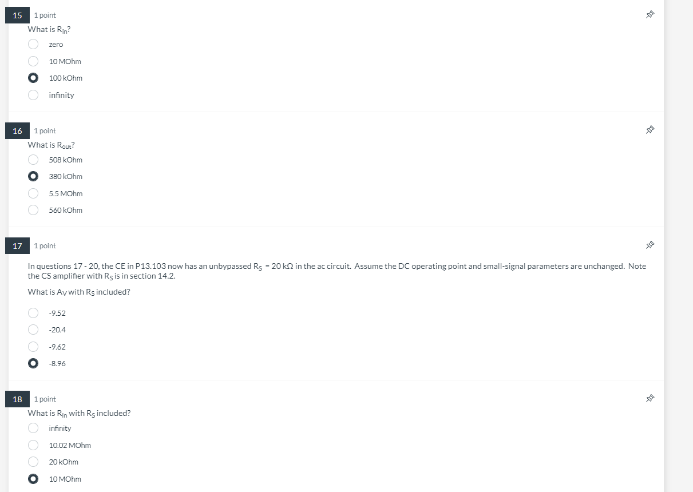Select -9.52 for Av with Rs
Viewport: 693px width, 492px height.
point(34,313)
